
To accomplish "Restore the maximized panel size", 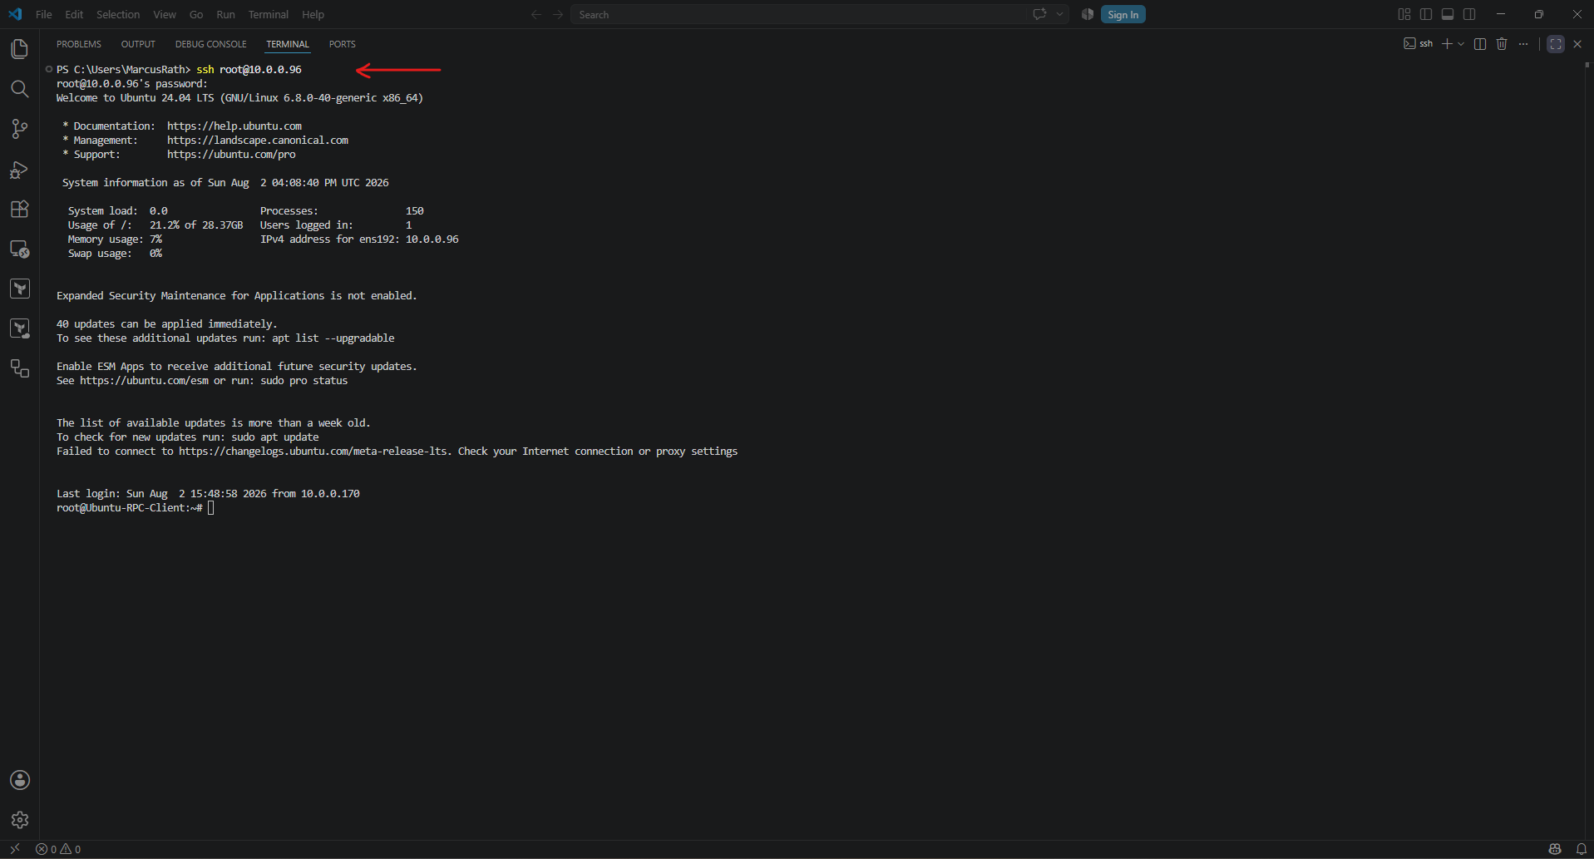I will point(1556,44).
